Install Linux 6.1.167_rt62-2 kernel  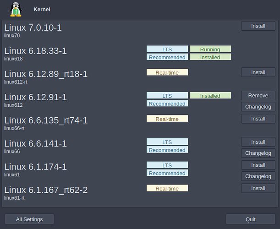coord(258,188)
